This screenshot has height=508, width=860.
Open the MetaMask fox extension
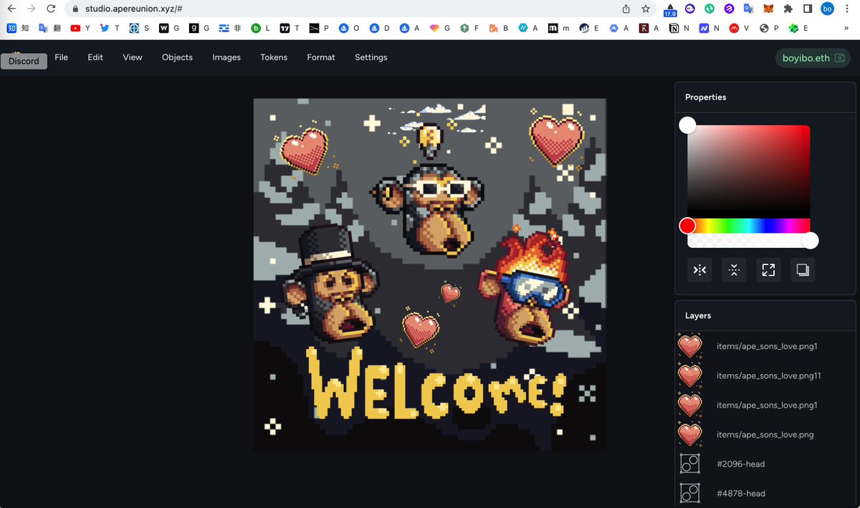768,9
